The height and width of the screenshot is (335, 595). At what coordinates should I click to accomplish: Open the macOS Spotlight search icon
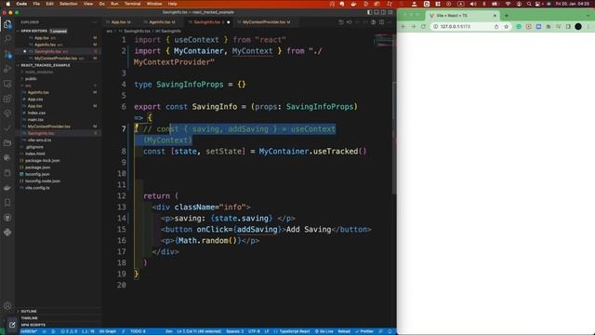[529, 4]
